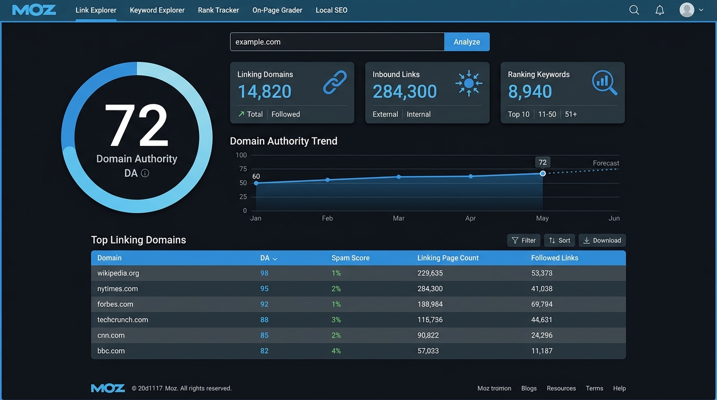
Task: Click the Domain Authority info icon
Action: (x=145, y=173)
